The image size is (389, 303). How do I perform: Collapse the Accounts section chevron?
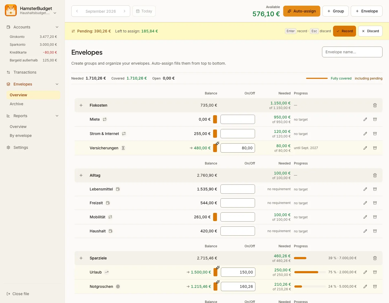pyautogui.click(x=57, y=27)
